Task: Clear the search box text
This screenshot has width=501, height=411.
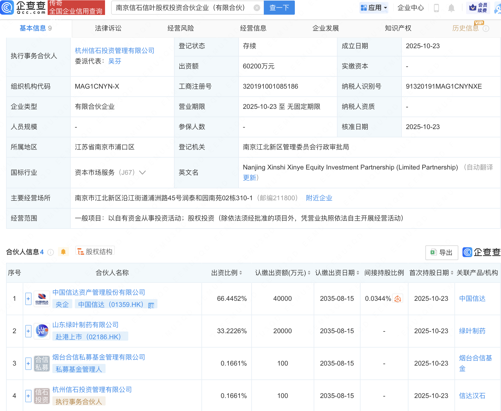Action: click(257, 8)
